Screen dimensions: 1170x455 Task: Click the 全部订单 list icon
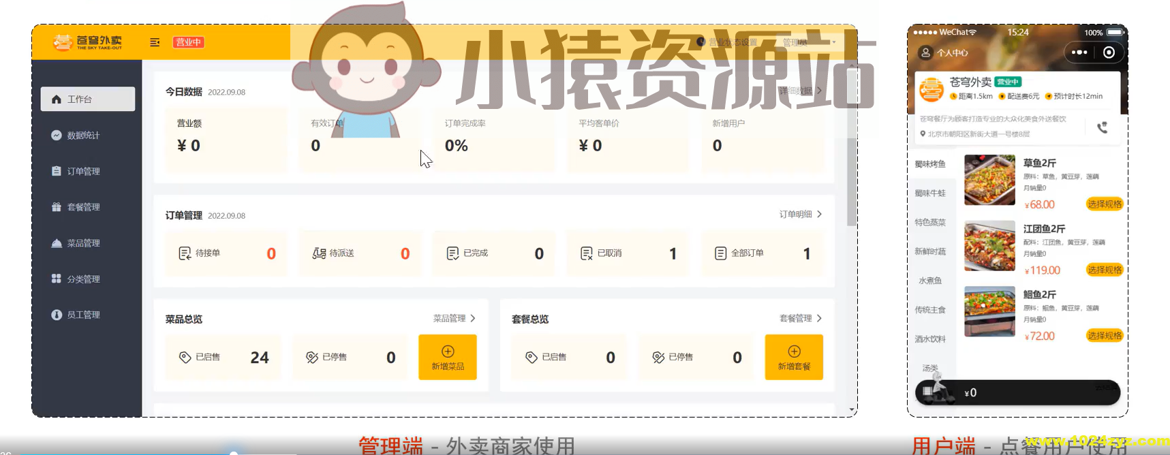pos(720,253)
